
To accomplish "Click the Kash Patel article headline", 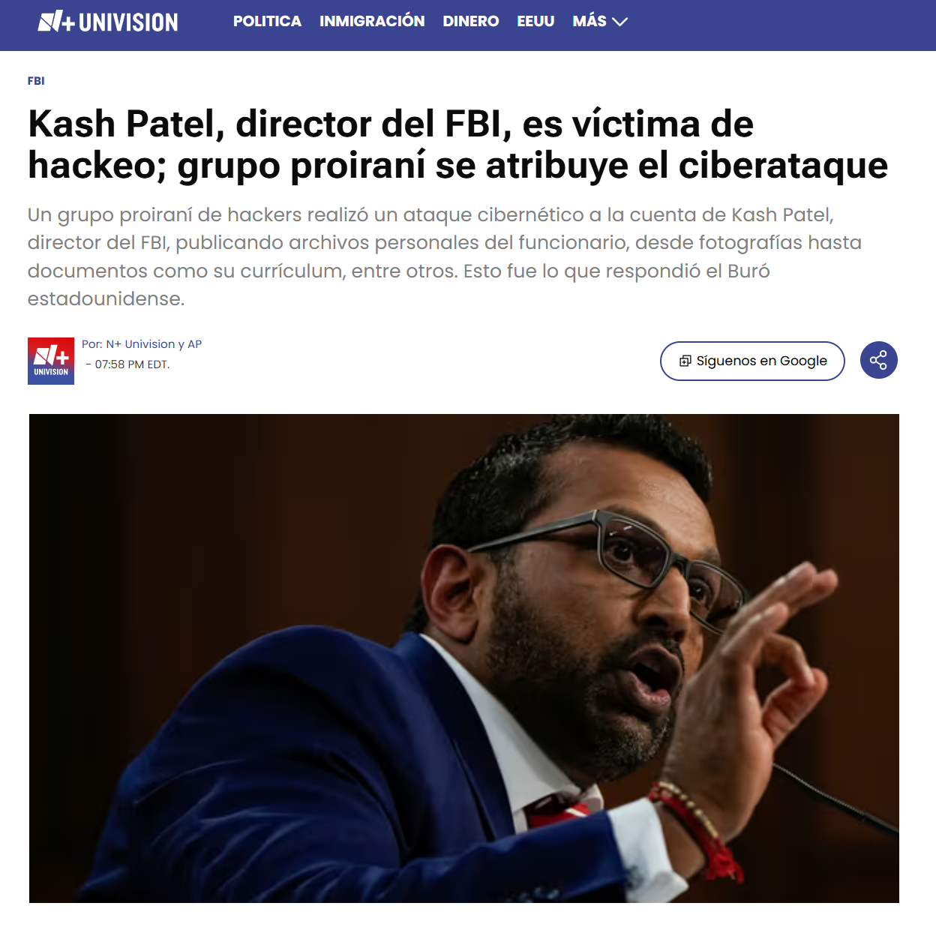I will tap(457, 145).
